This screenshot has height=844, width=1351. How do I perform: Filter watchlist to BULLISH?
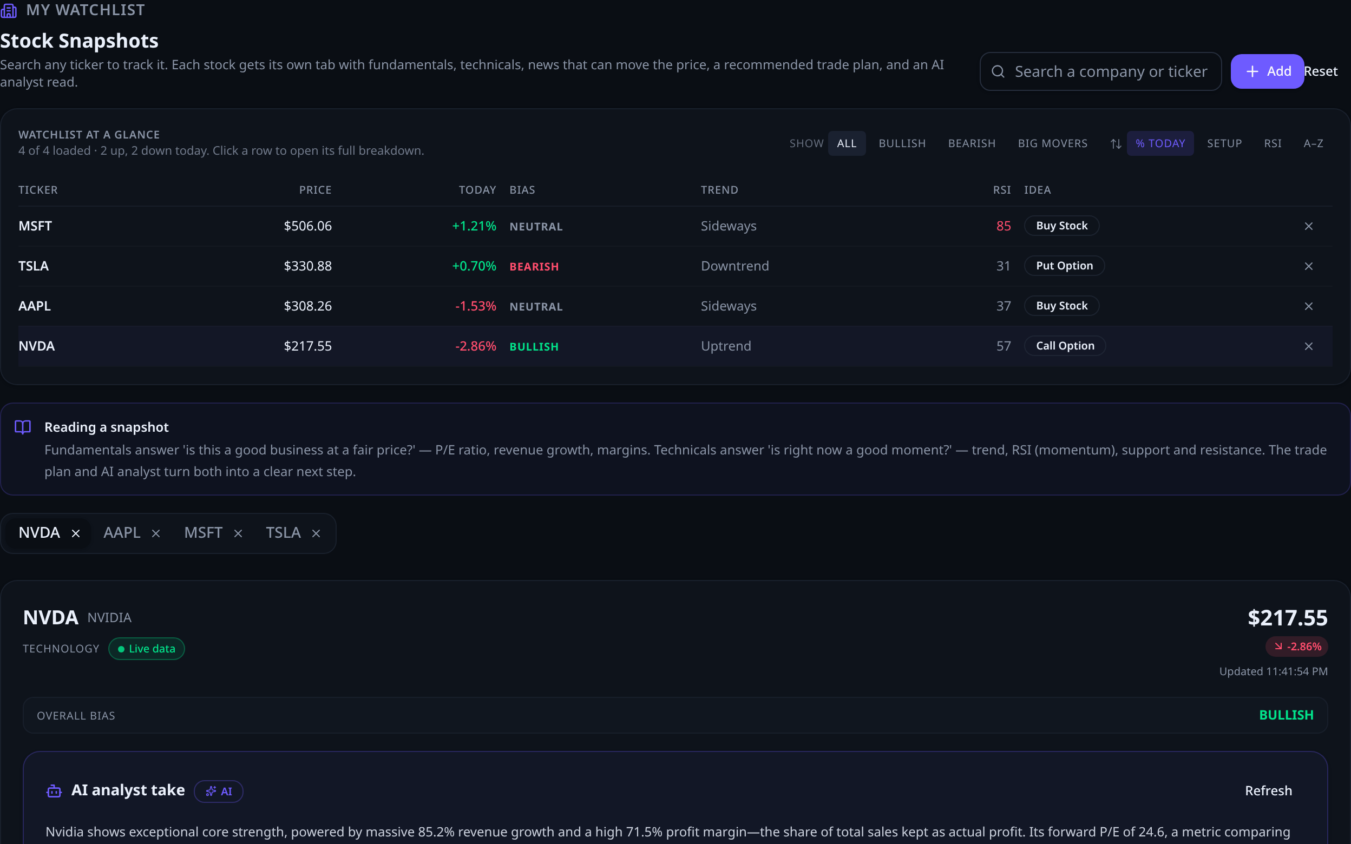[x=902, y=143]
